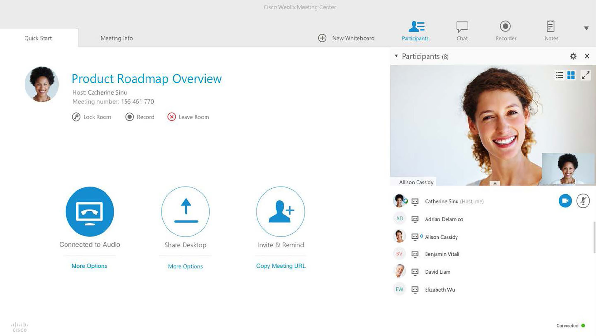Screen dimensions: 596x336
Task: Click Alison Cassidy's profile photo in list
Action: coord(399,236)
